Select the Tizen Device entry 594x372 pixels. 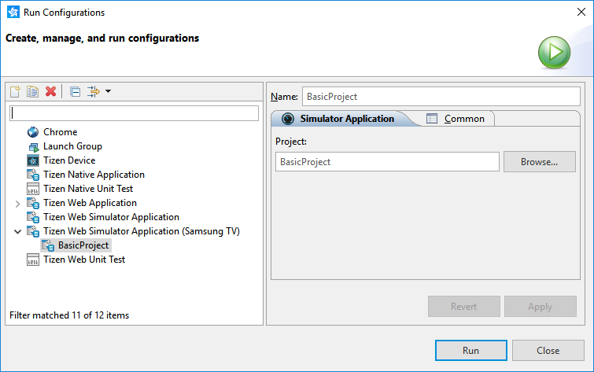(69, 160)
